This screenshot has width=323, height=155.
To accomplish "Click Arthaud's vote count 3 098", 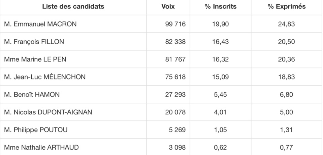I will click(177, 147).
